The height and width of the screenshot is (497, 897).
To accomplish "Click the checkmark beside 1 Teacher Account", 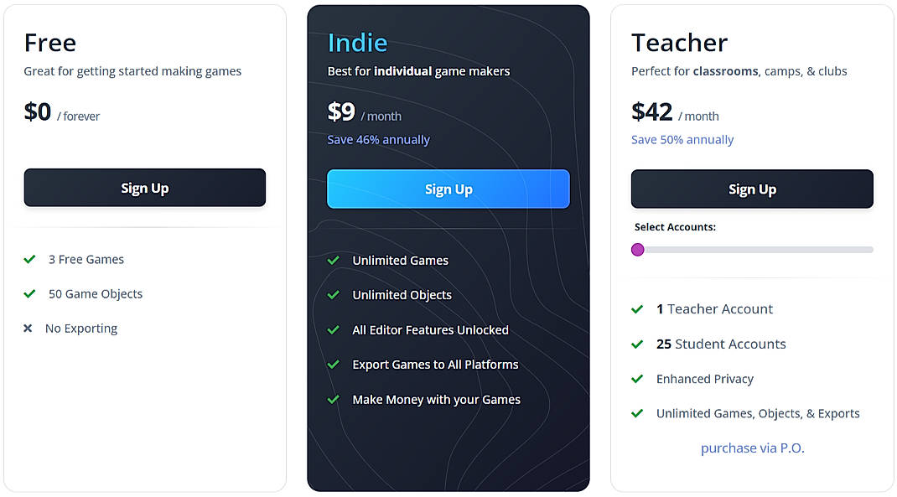I will [637, 309].
